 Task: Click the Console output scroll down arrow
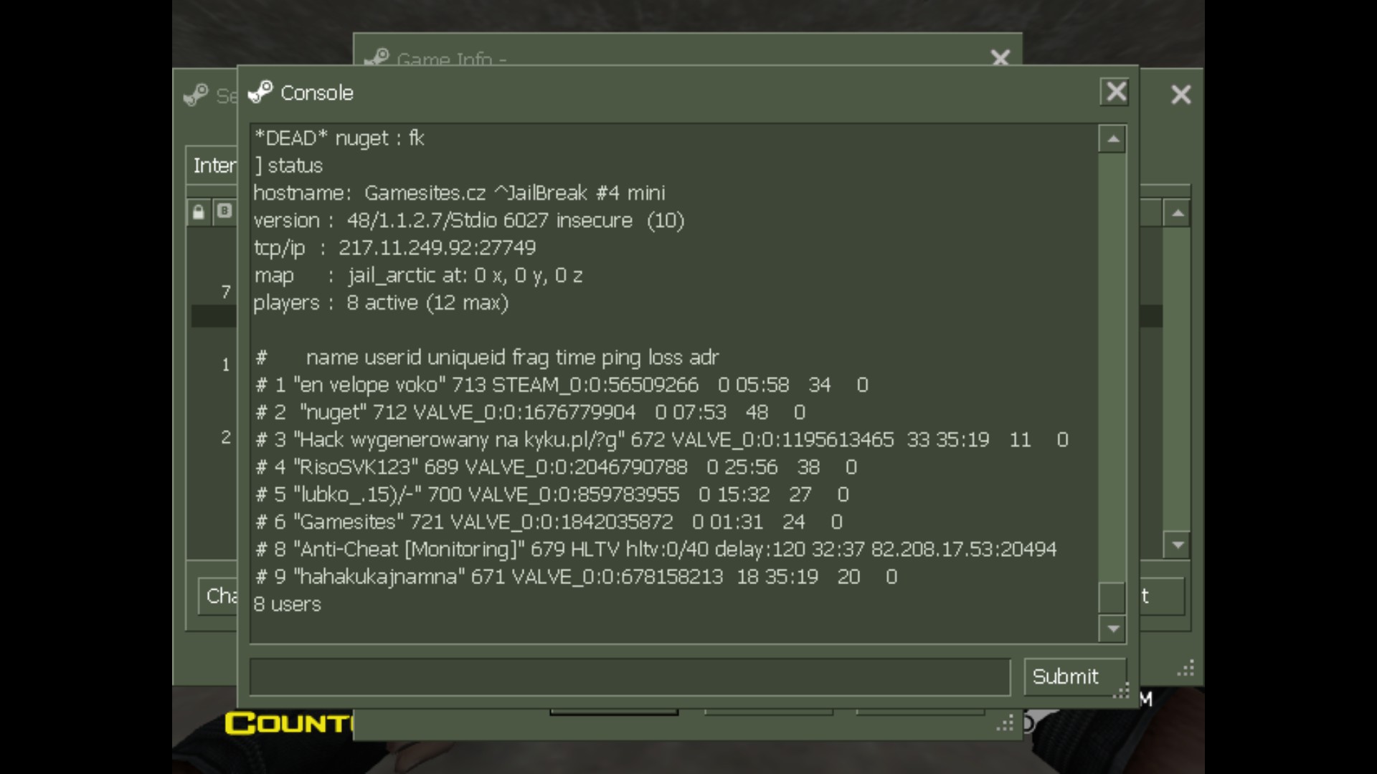(1112, 629)
